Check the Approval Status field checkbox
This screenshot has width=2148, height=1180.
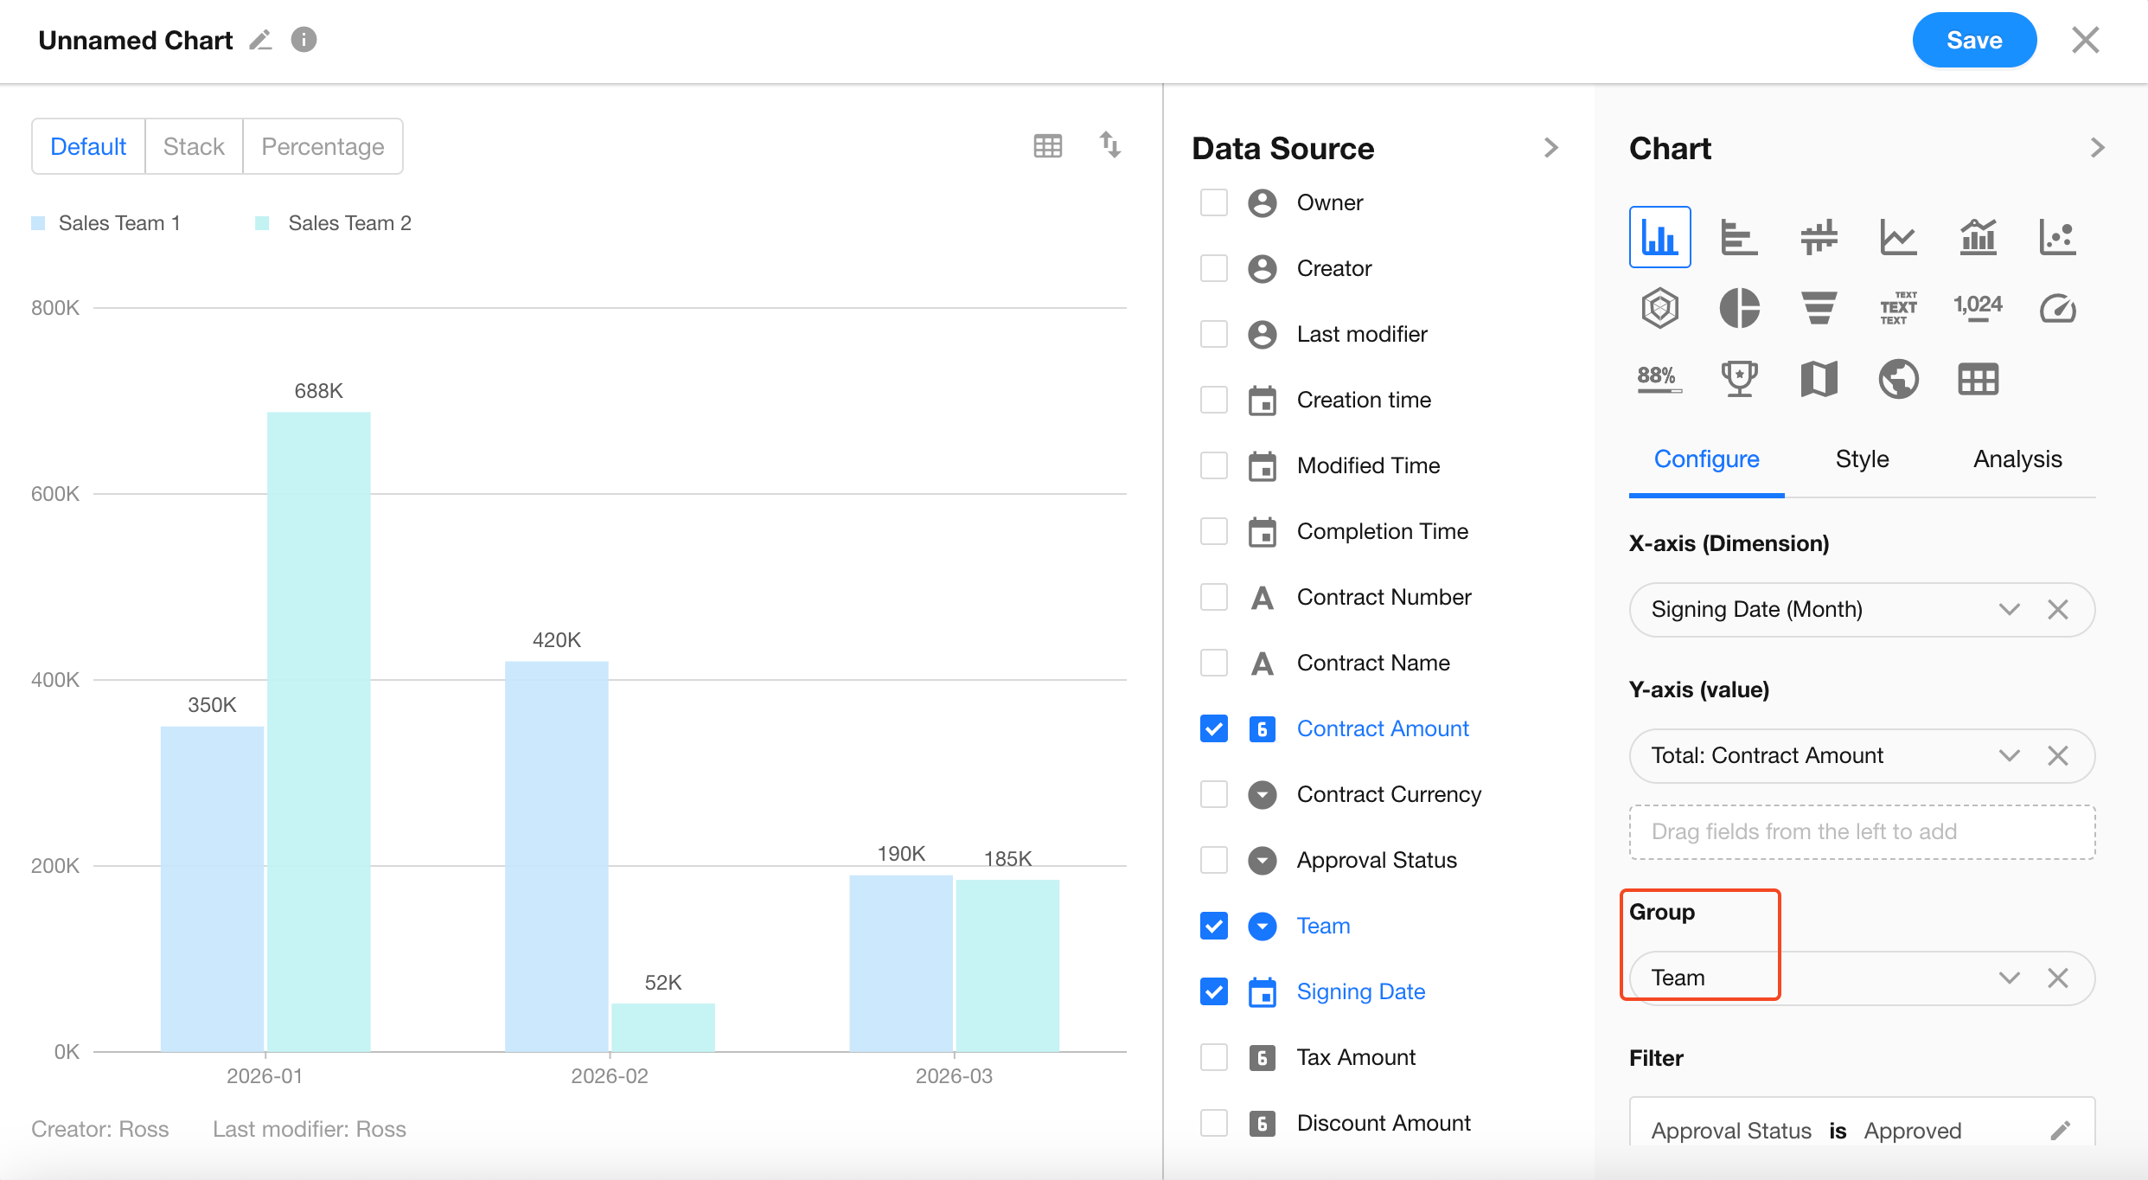tap(1213, 860)
